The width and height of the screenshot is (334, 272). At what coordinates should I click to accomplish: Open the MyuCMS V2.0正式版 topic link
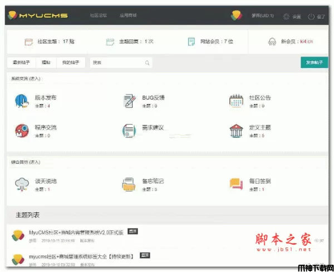point(76,233)
